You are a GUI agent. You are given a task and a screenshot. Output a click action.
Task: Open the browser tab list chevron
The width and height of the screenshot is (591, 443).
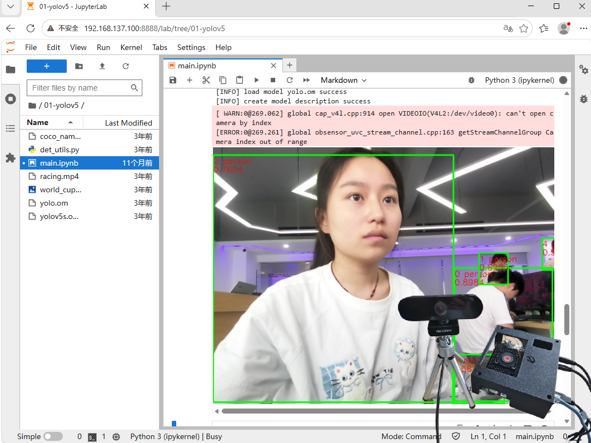coord(11,7)
